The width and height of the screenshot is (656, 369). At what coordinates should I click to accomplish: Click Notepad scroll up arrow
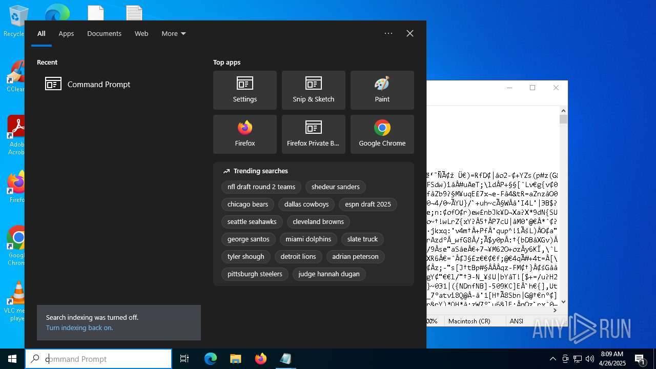pyautogui.click(x=564, y=110)
